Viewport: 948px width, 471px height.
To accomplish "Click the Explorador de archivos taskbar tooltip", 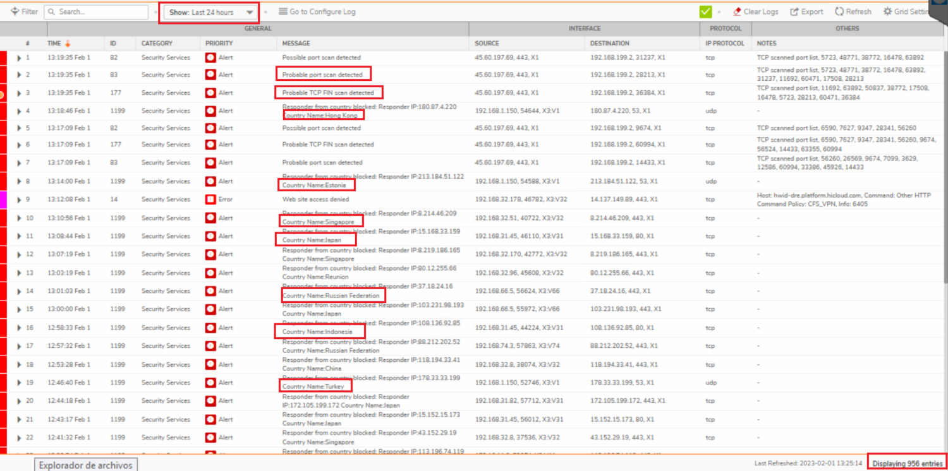I will tap(85, 465).
